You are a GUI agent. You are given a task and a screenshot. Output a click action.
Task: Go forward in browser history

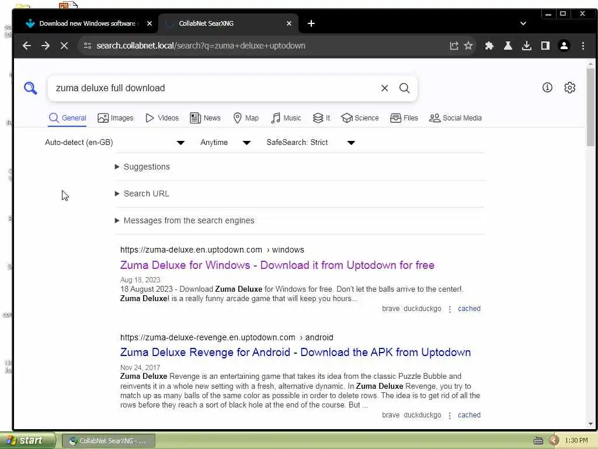[46, 46]
